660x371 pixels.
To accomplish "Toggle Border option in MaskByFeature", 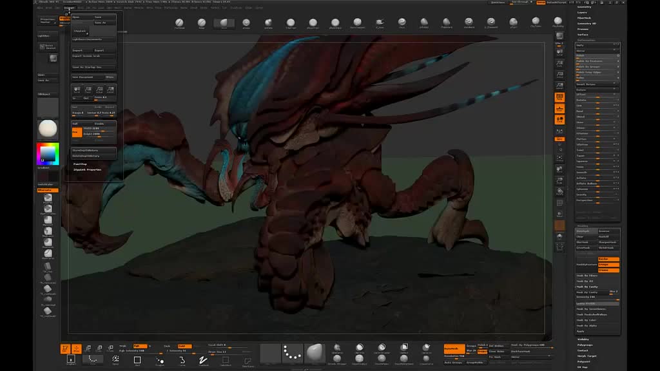I will 608,259.
